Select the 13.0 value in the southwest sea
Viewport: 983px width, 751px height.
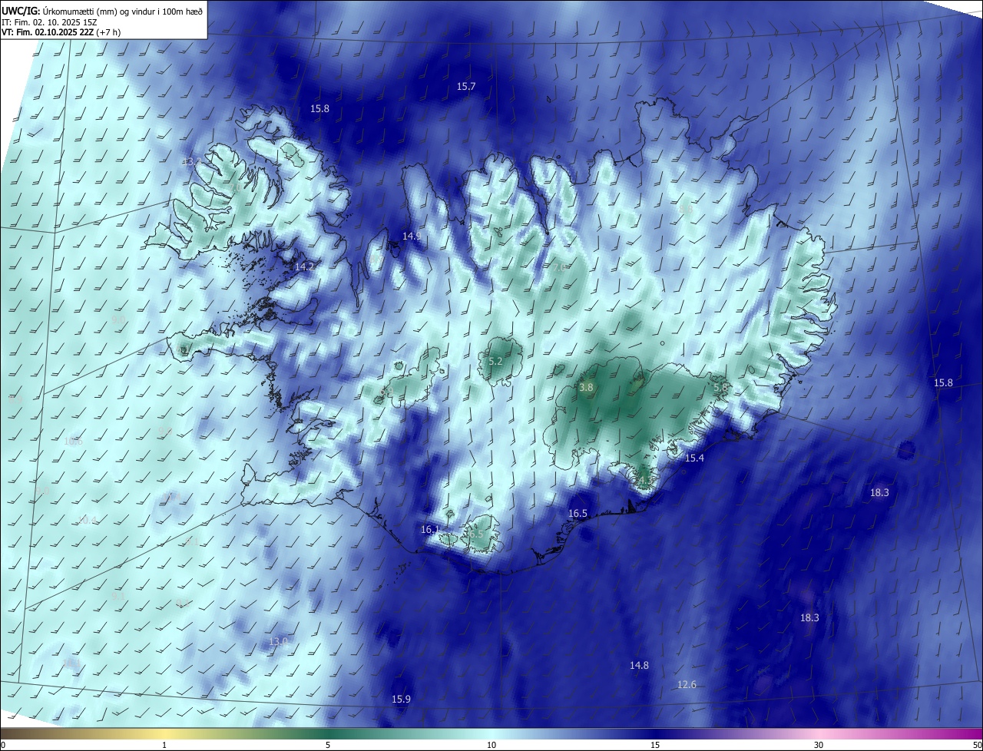(x=278, y=641)
